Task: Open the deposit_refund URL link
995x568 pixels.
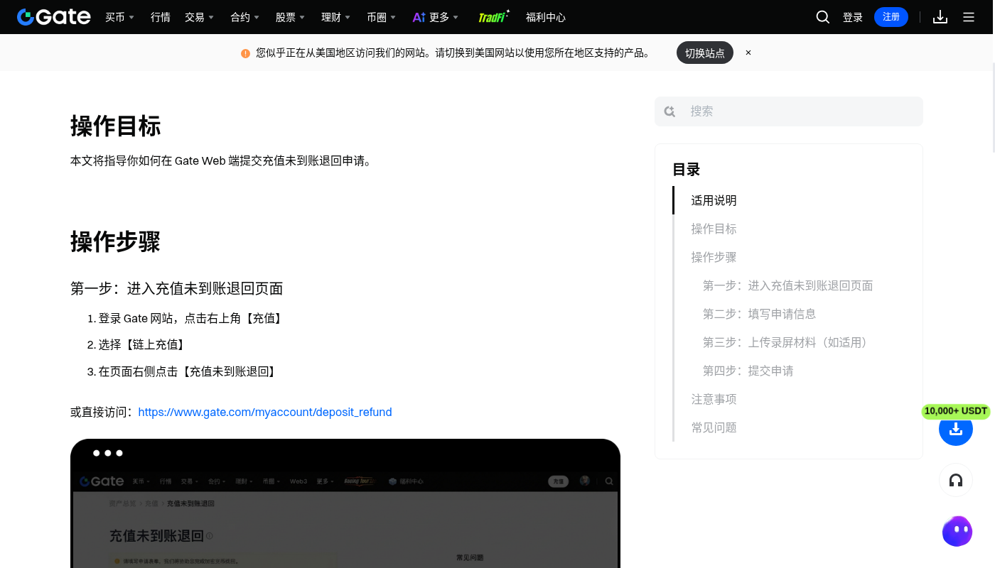Action: click(x=265, y=412)
